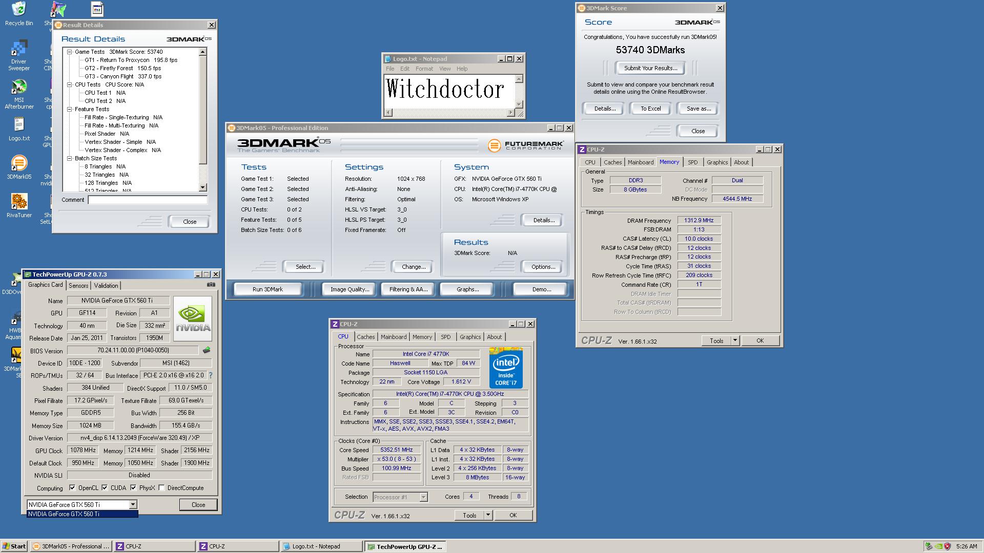Open the Format menu in Notepad
Screen dimensions: 984x553
[424, 69]
